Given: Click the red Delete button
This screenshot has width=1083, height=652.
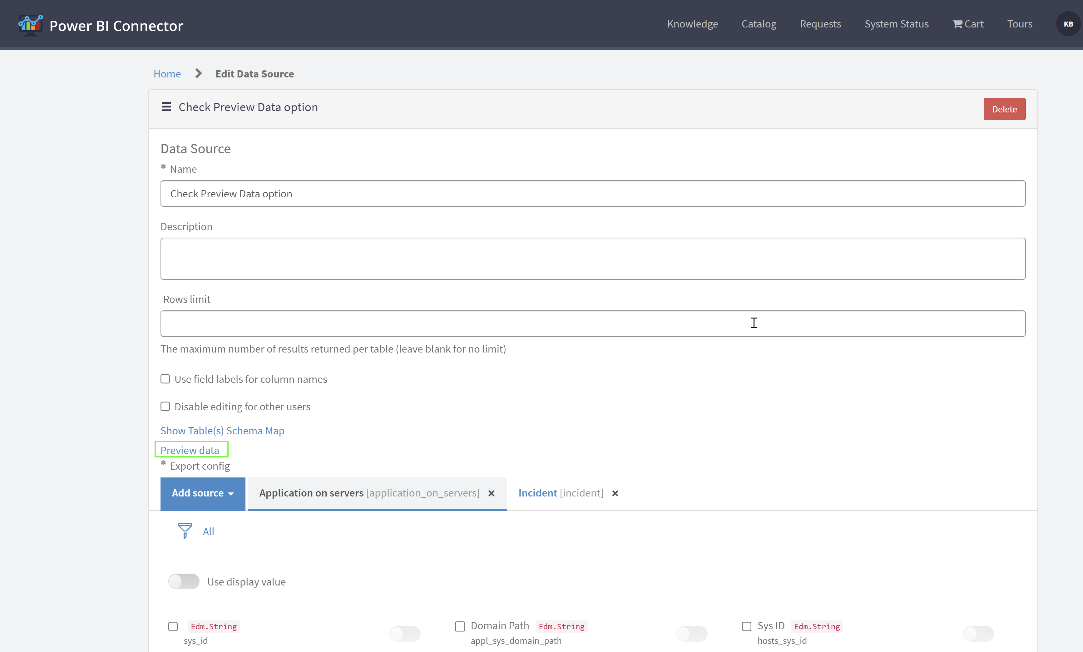Looking at the screenshot, I should 1004,109.
